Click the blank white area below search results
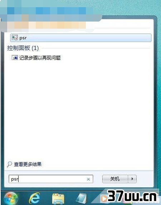The image size is (161, 205). (78, 111)
